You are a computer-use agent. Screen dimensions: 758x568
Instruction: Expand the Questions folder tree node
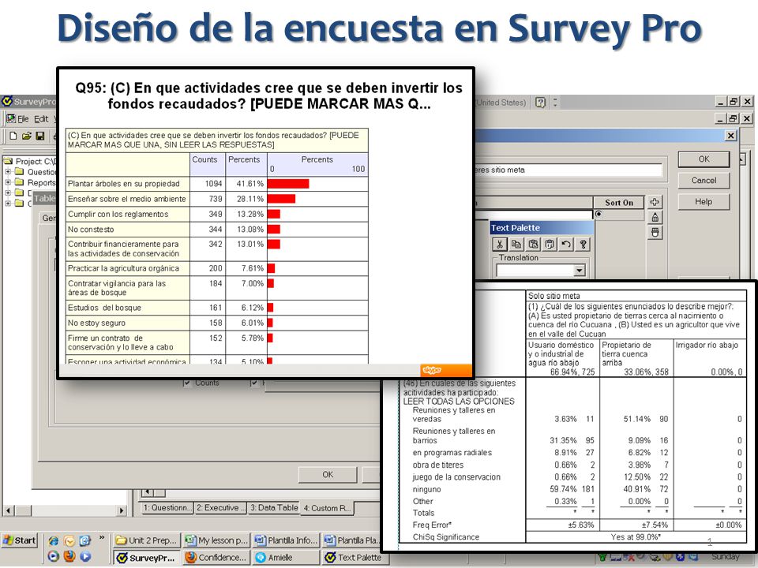pyautogui.click(x=8, y=171)
